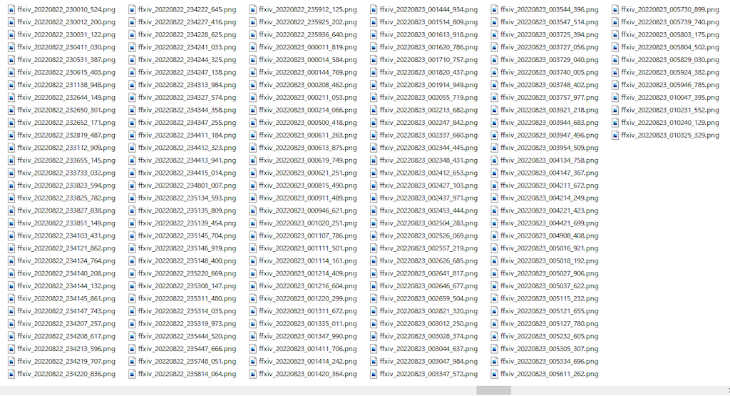
Task: Click the scrollbar track left of the thumb
Action: pos(238,390)
